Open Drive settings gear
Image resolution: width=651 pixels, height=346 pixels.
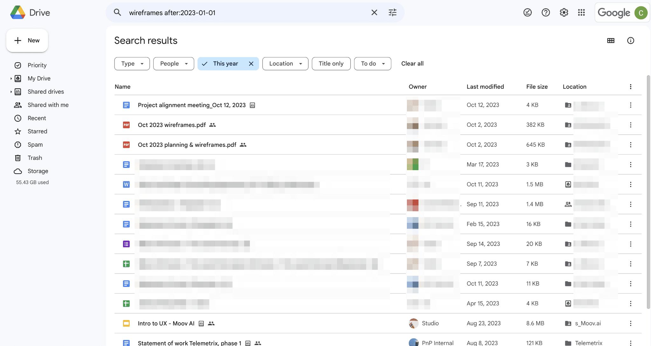click(564, 12)
